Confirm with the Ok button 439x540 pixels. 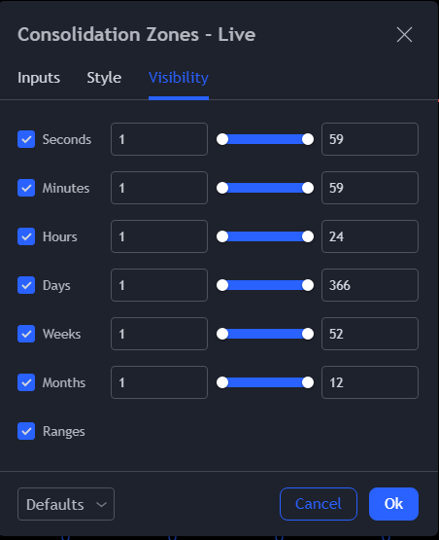click(x=393, y=504)
